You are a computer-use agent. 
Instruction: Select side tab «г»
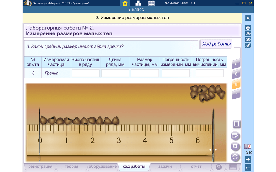236,94
